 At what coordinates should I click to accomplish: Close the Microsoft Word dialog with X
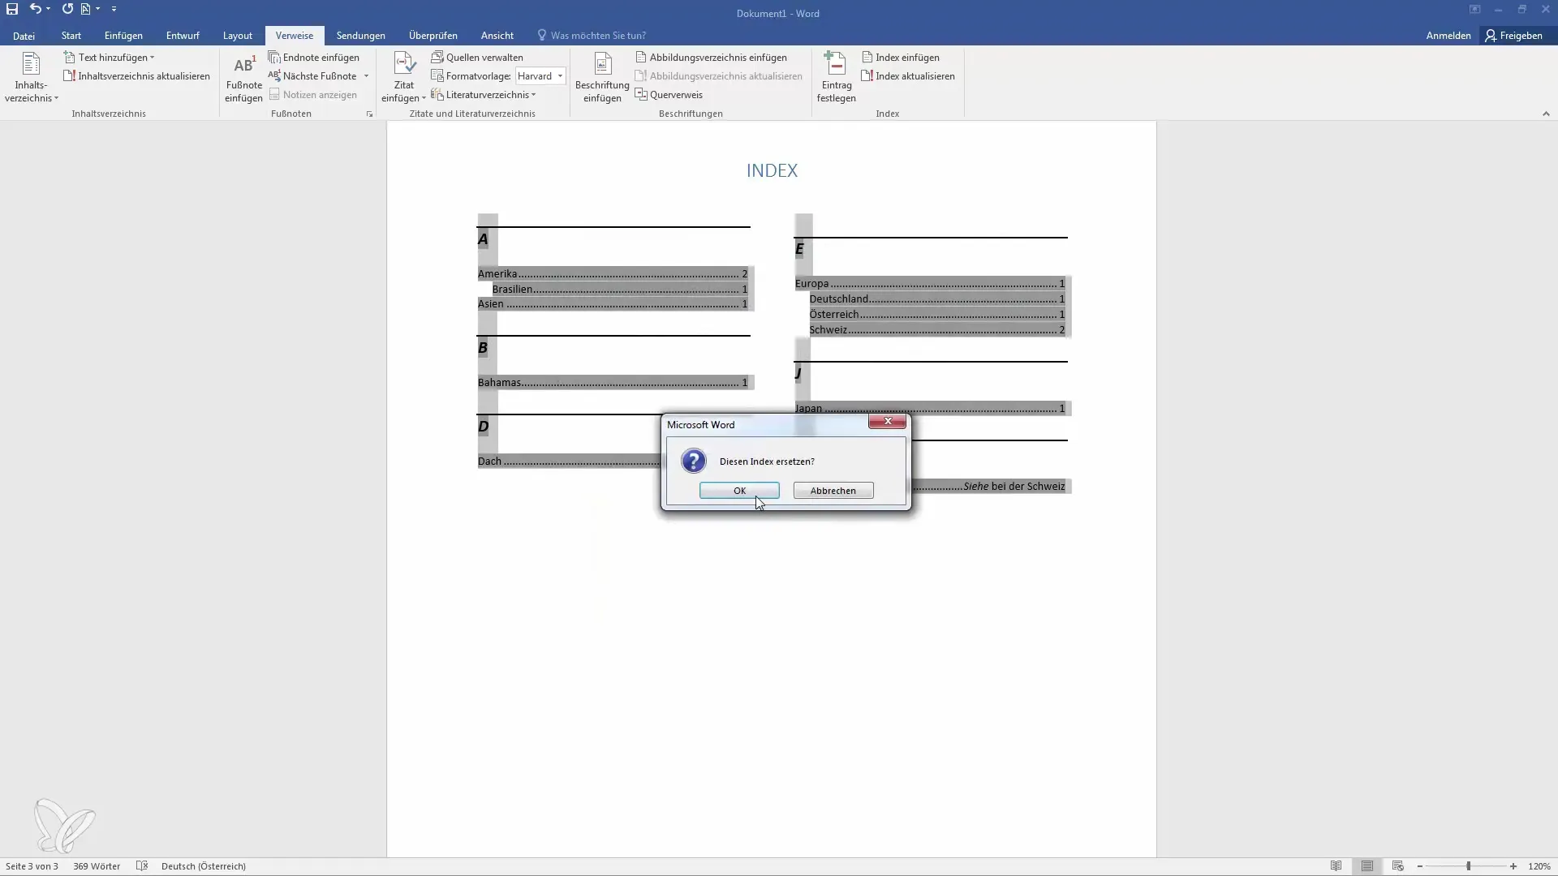click(x=887, y=422)
